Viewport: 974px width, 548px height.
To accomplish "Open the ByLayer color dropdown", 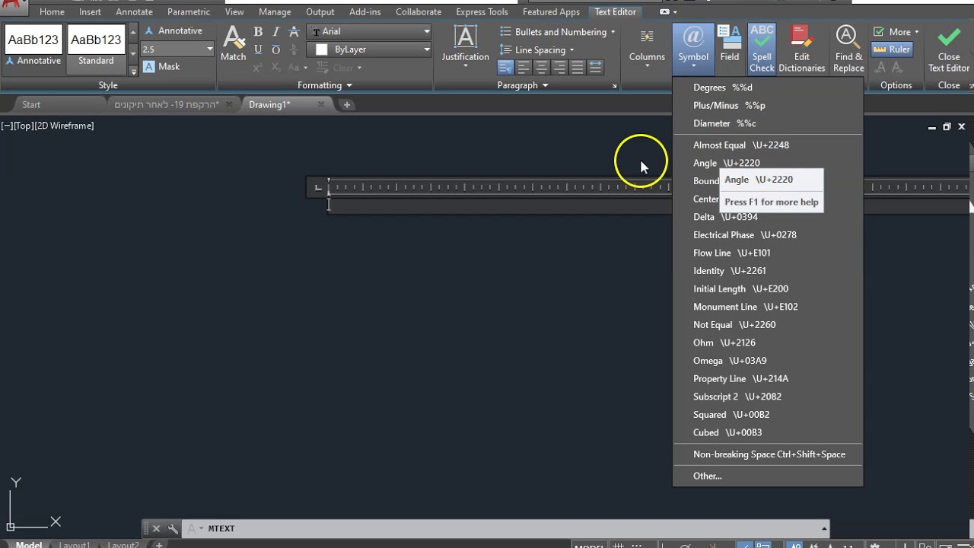I will click(x=371, y=49).
